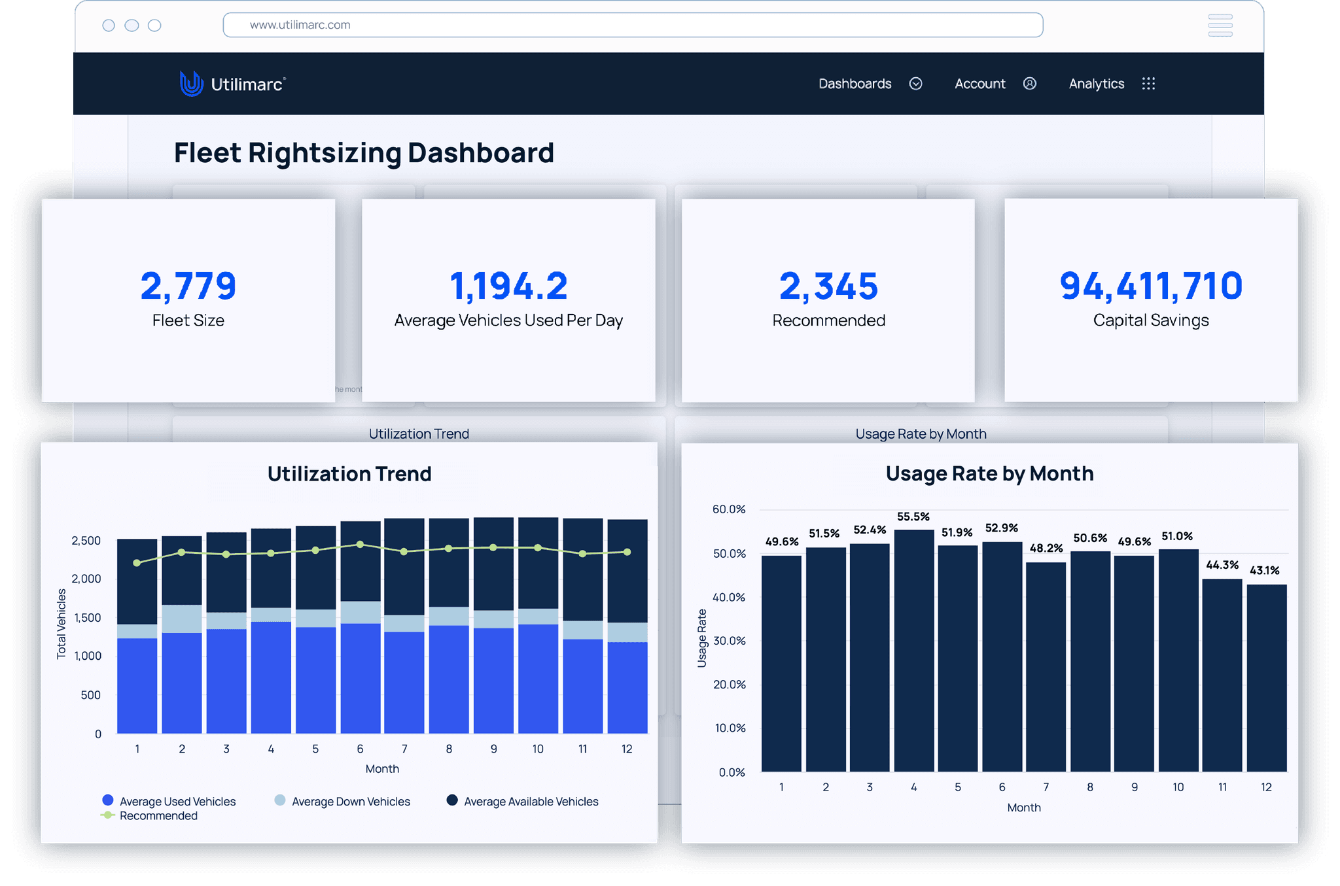Click the 43.1% bar for month 12
The width and height of the screenshot is (1340, 886).
click(1266, 677)
